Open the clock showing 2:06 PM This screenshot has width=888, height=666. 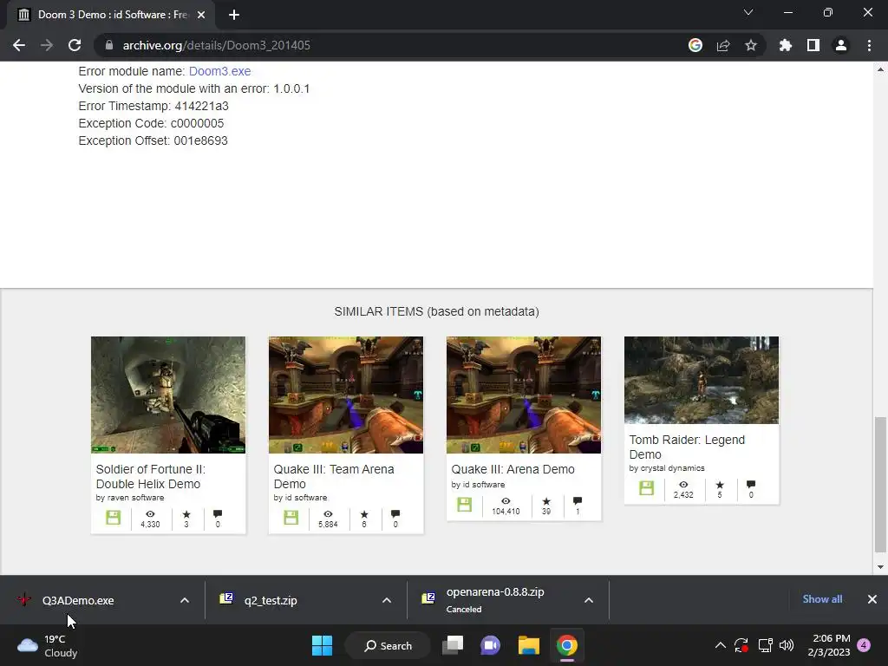point(829,645)
